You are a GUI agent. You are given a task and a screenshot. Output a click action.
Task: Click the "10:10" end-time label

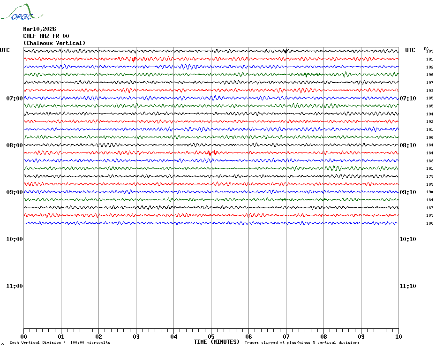[x=408, y=239]
